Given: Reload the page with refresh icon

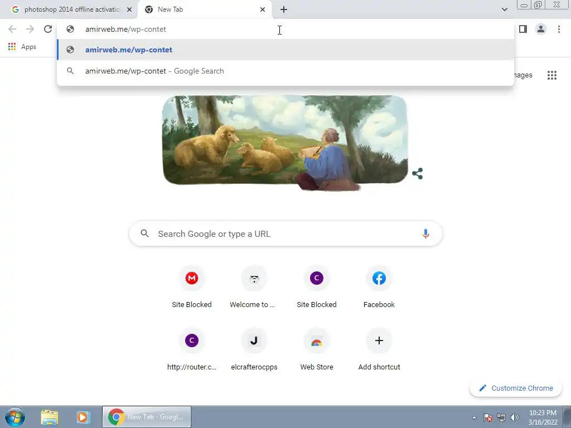Looking at the screenshot, I should click(48, 29).
